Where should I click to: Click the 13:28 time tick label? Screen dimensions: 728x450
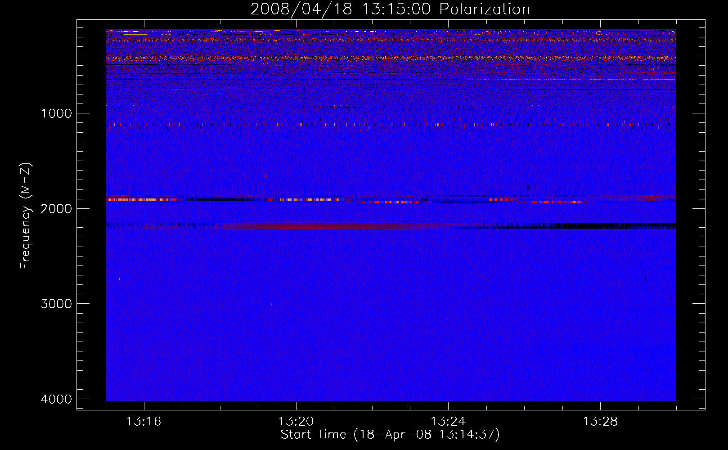coord(600,422)
